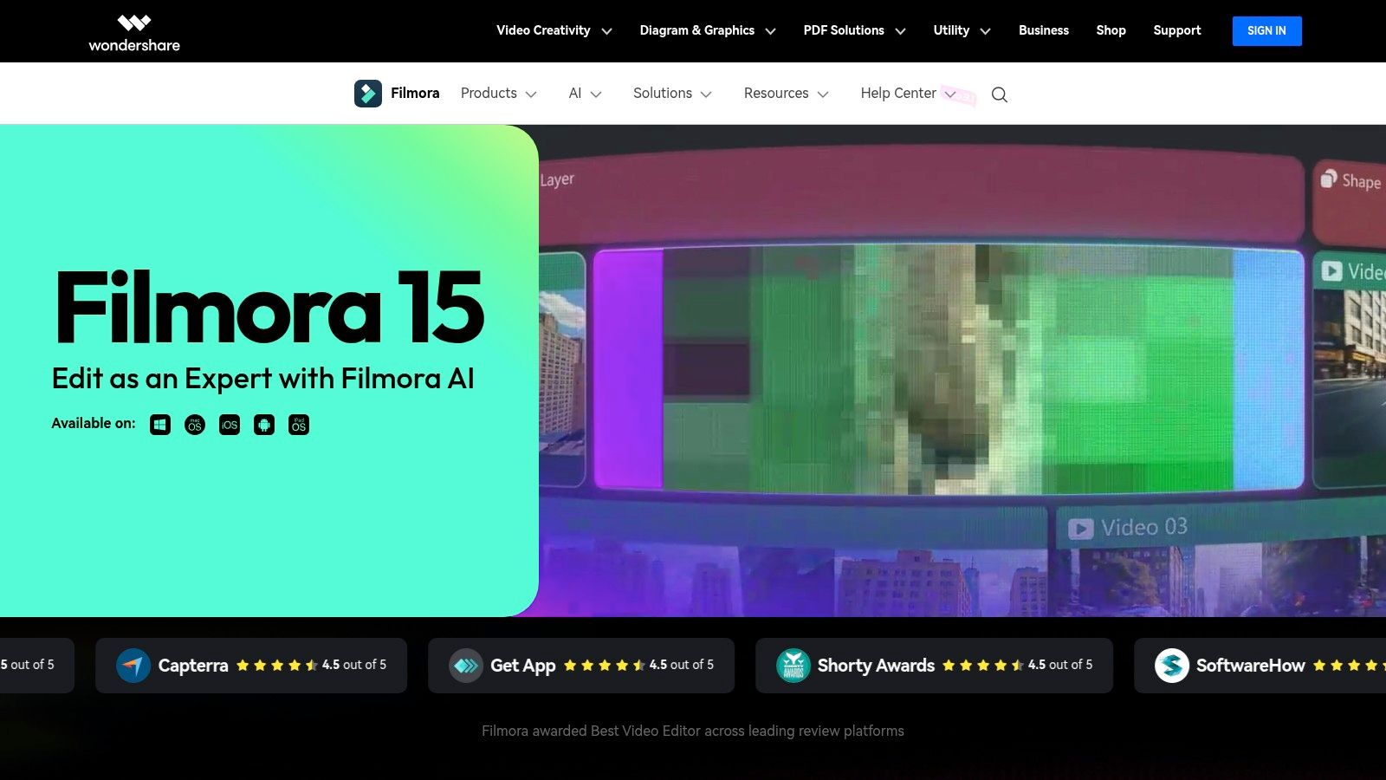Click the Shorty Awards 4.5 out of 5 rating
Image resolution: width=1386 pixels, height=780 pixels.
coord(1060,665)
